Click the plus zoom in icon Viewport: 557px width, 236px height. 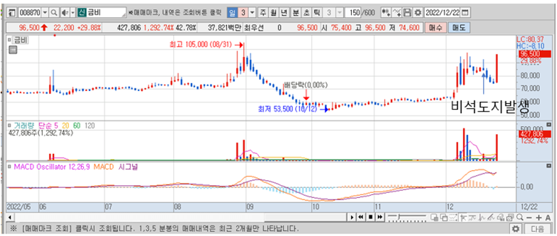[539, 217]
